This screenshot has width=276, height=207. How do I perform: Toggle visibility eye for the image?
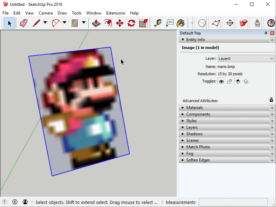[221, 82]
